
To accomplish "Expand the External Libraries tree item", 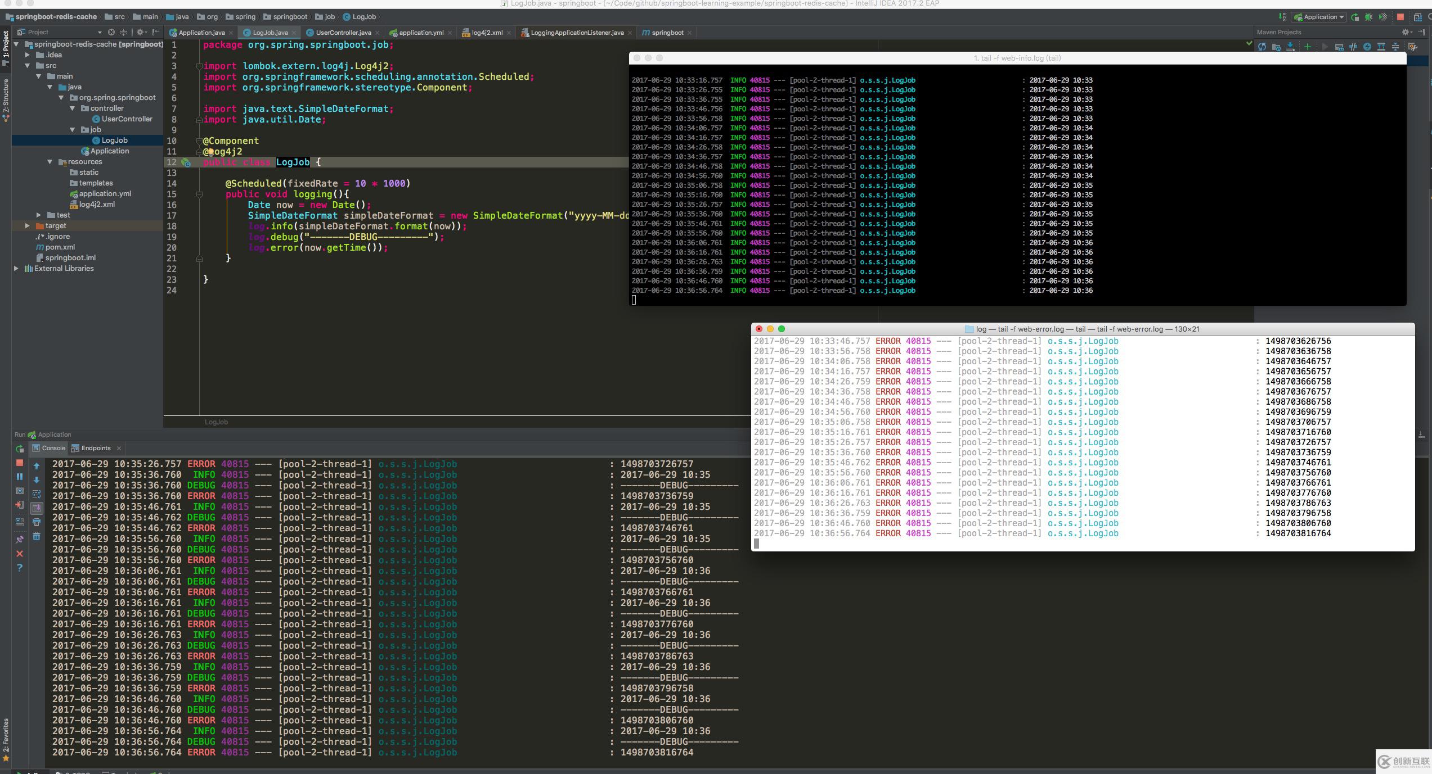I will click(18, 268).
